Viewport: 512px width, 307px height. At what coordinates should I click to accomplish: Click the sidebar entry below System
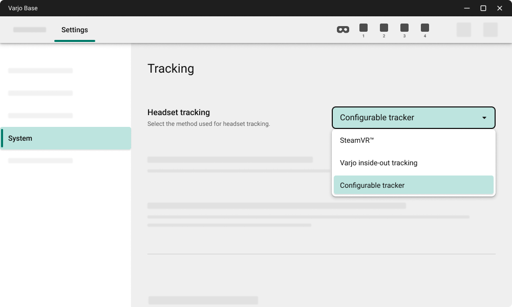(x=40, y=160)
